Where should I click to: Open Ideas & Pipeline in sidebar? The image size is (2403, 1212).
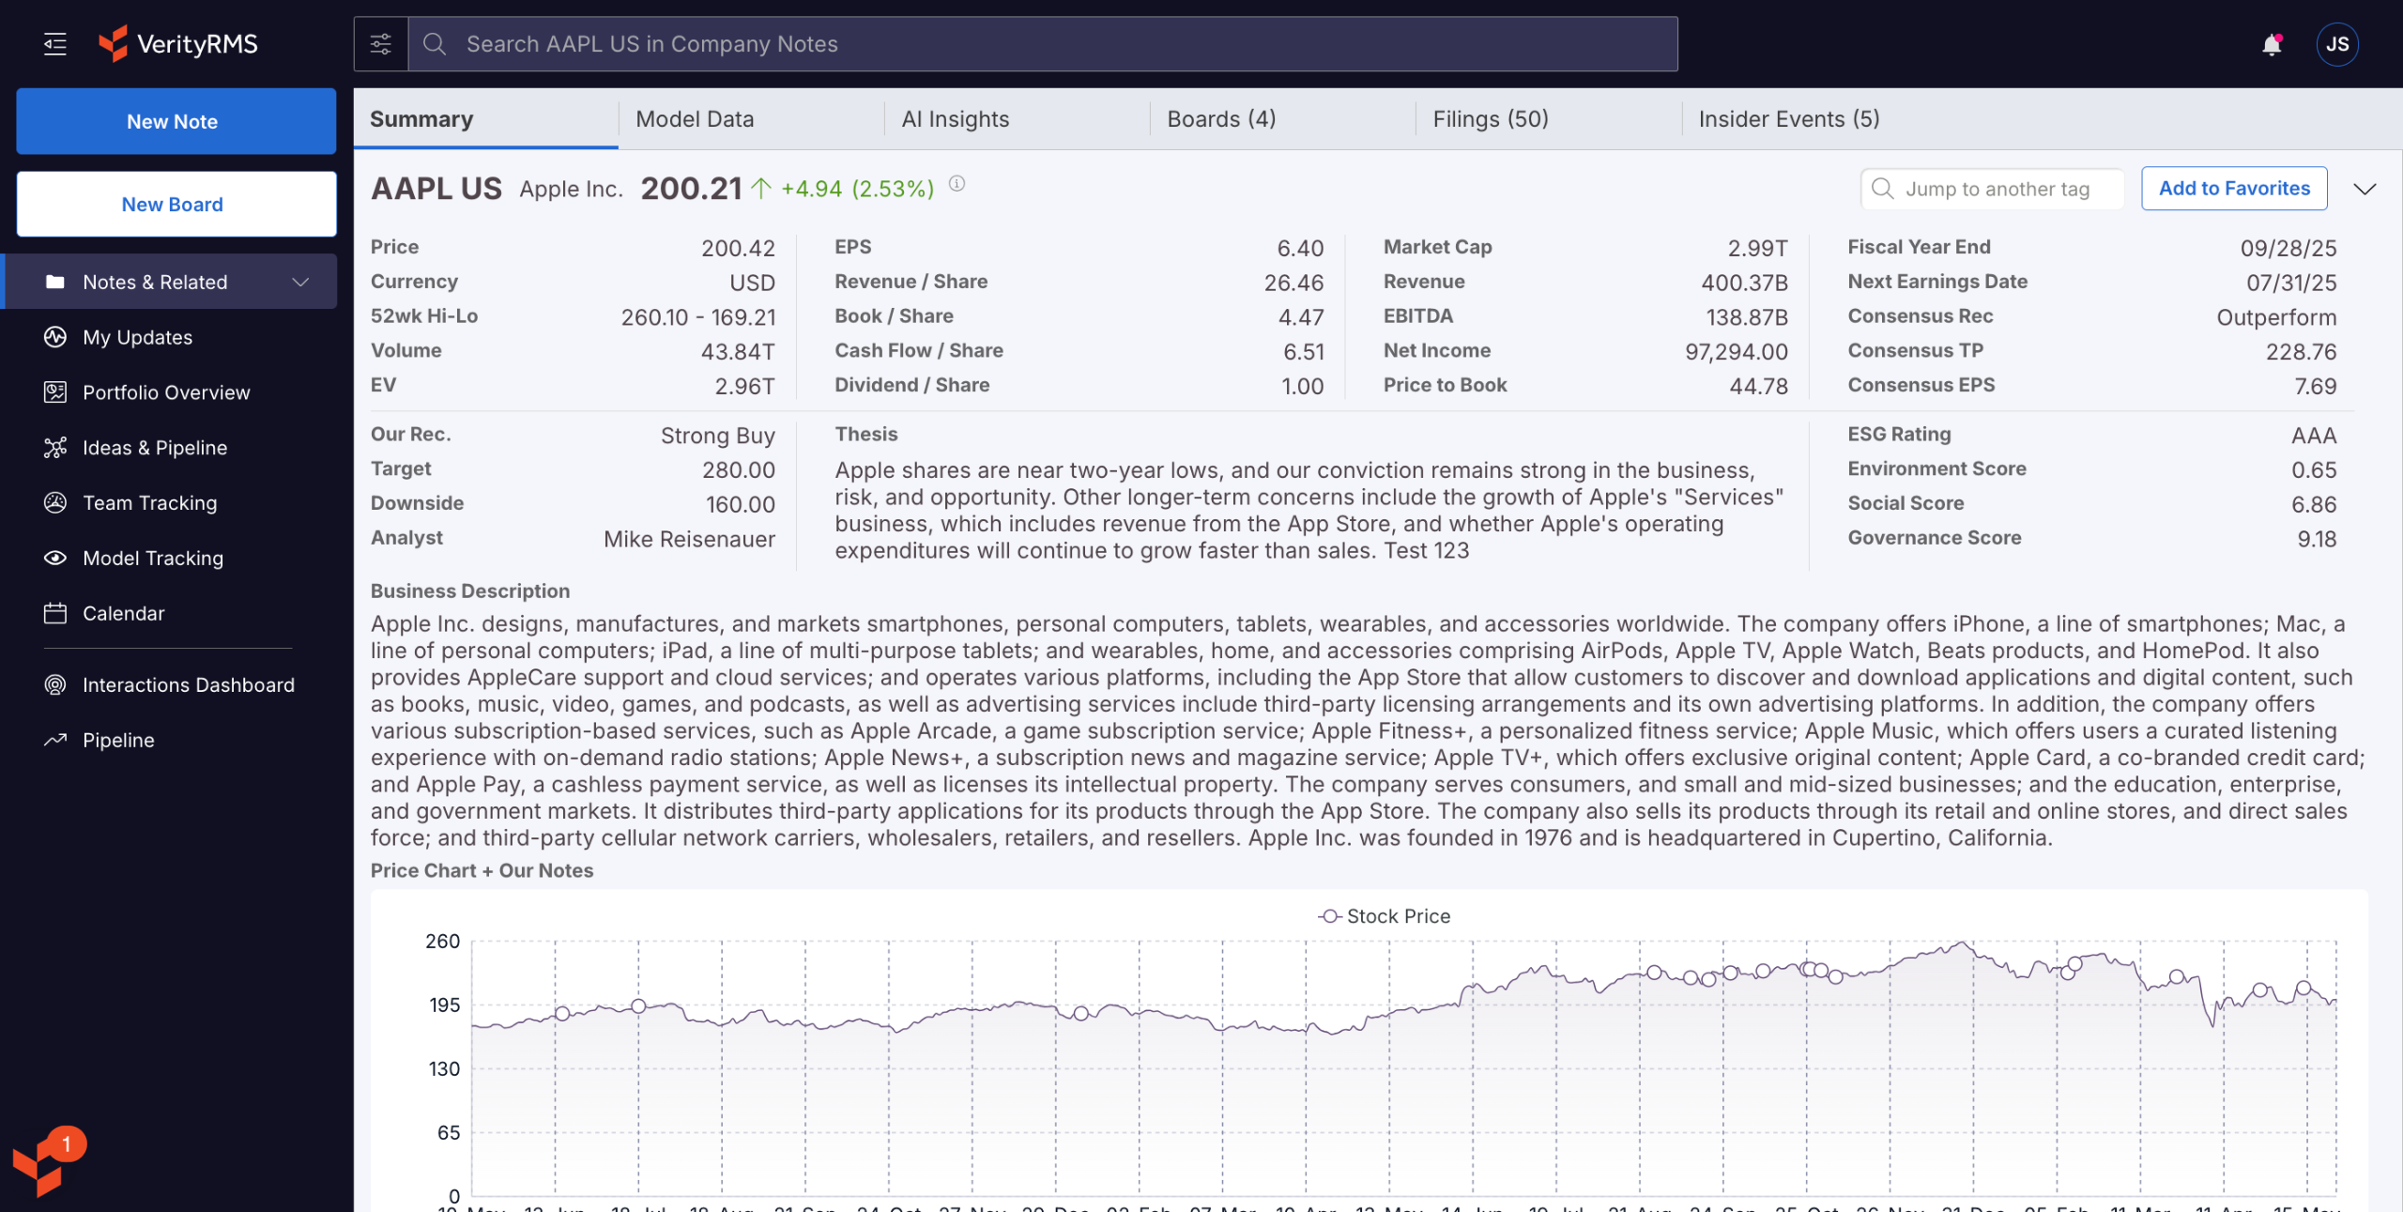click(155, 448)
